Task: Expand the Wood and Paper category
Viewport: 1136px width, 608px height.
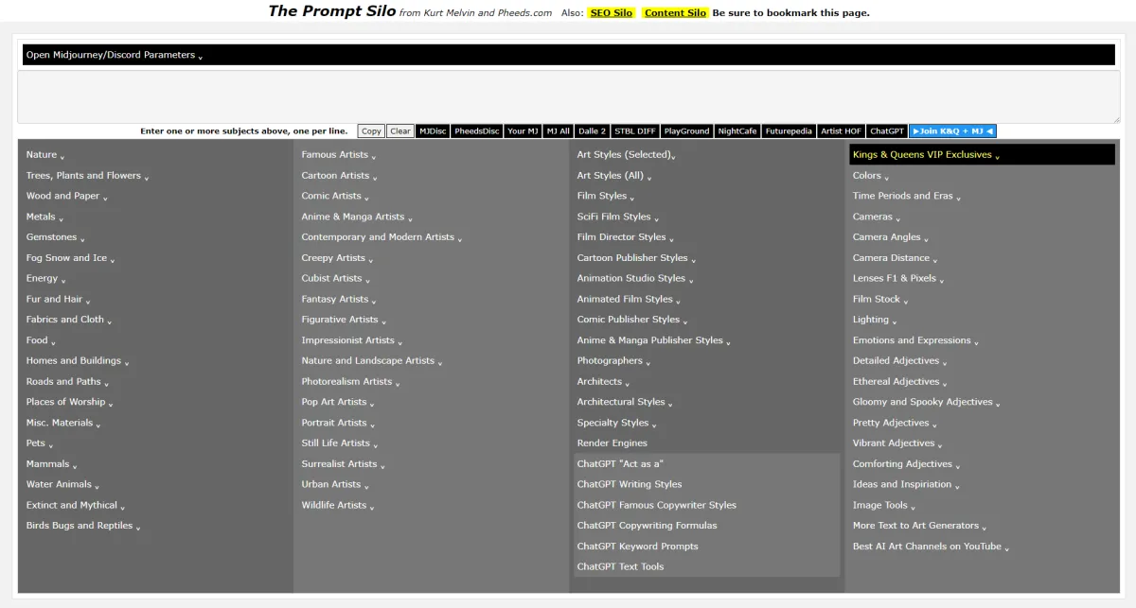Action: (66, 197)
